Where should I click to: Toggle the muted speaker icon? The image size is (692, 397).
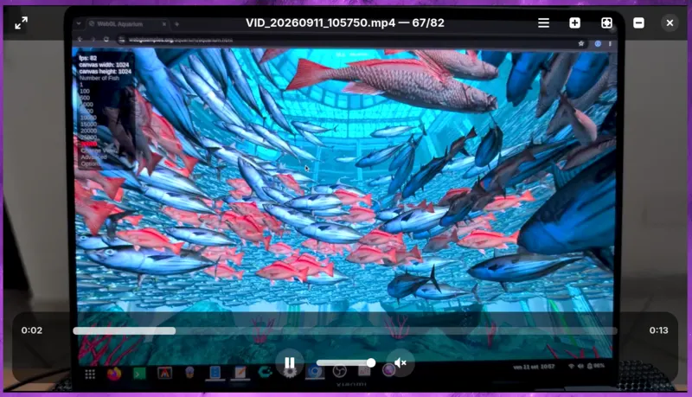point(400,363)
